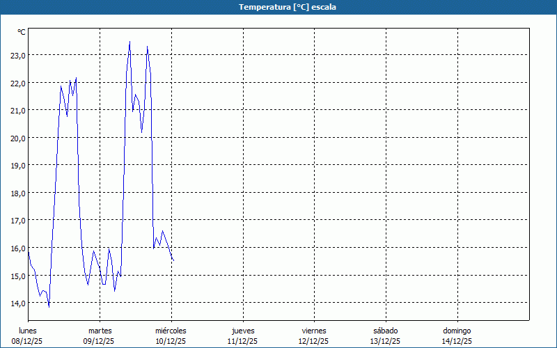Select the 22,0 label on the temperature axis
The width and height of the screenshot is (557, 348).
pos(18,83)
